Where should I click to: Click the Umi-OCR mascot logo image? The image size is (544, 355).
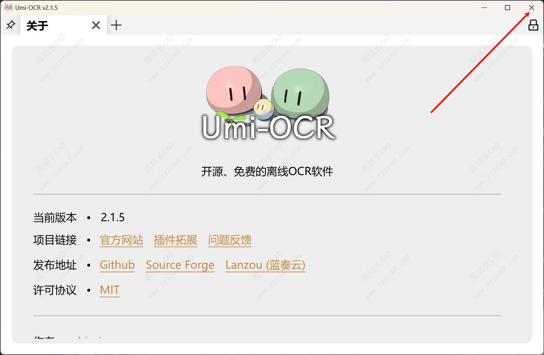click(x=268, y=103)
